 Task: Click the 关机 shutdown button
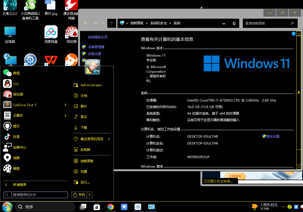pos(79,195)
